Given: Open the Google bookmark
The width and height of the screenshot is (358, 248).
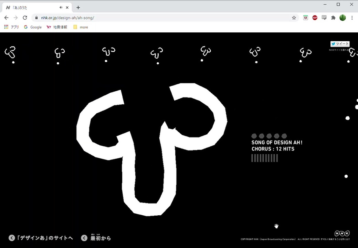Looking at the screenshot, I should (x=33, y=27).
